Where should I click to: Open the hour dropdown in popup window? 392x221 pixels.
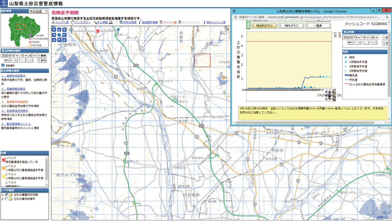coord(366,37)
